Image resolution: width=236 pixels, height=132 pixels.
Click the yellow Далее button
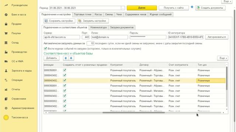(142, 8)
